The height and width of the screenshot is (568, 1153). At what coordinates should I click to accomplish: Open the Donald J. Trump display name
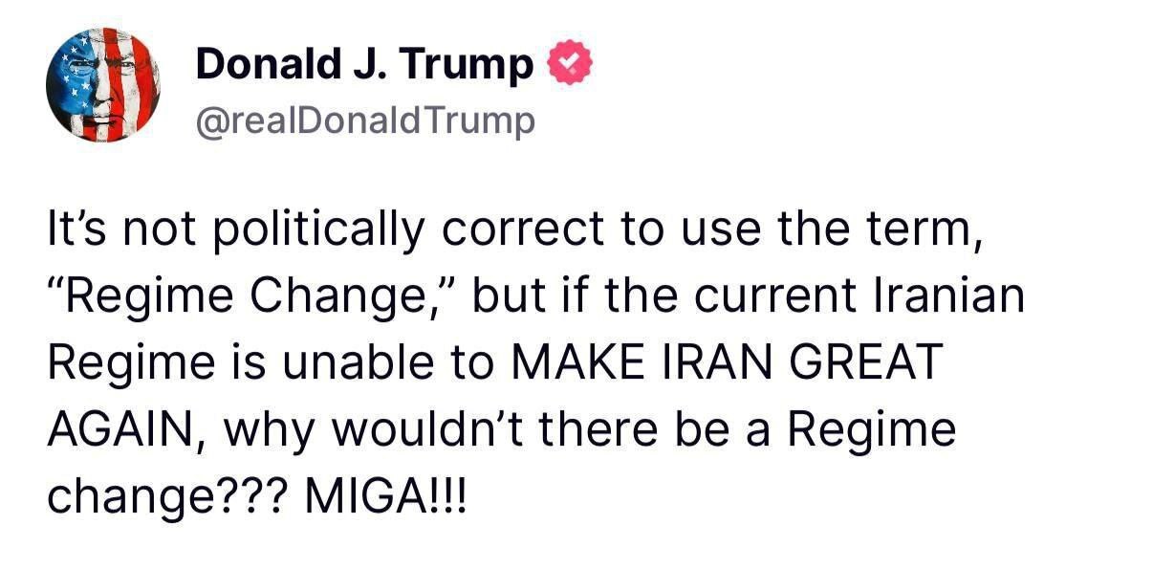tap(364, 65)
